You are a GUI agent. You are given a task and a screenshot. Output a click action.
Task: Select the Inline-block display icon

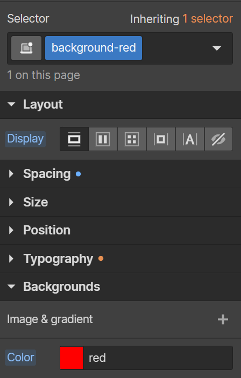[161, 139]
